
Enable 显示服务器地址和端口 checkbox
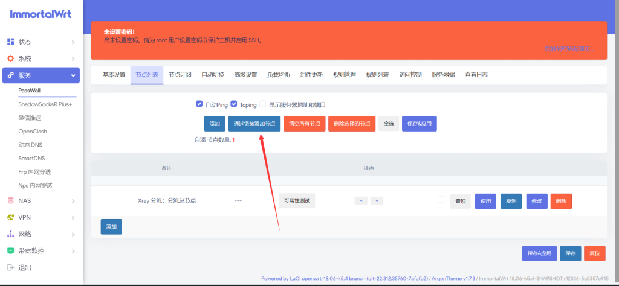click(x=263, y=104)
